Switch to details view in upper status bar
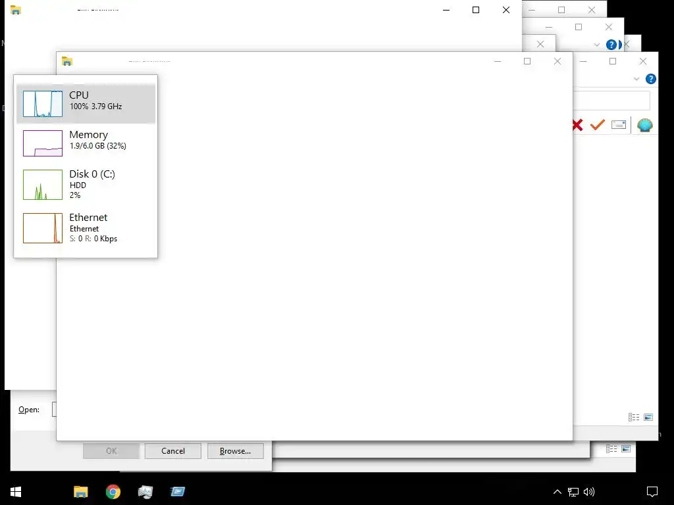Viewport: 674px width, 505px height. (634, 417)
